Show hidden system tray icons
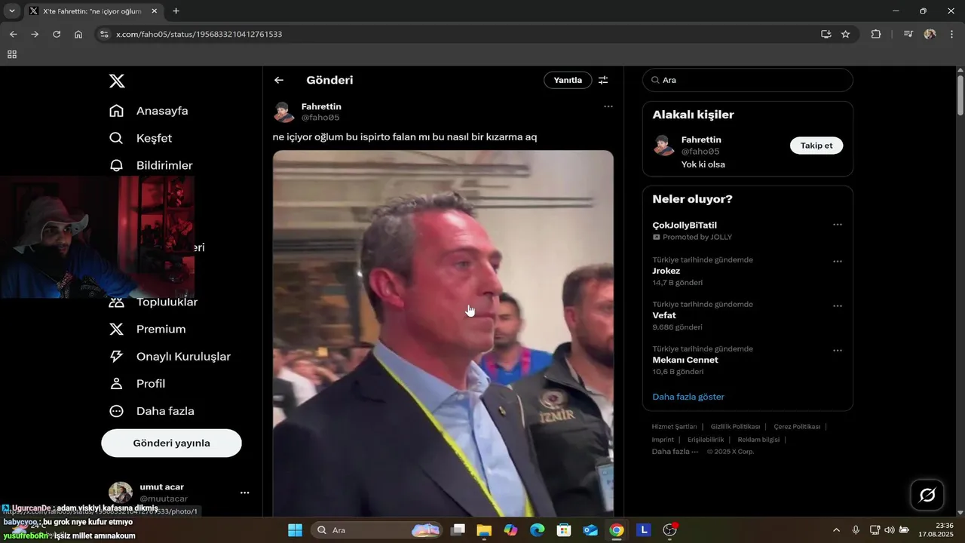Screen dimensions: 965x543 click(835, 530)
